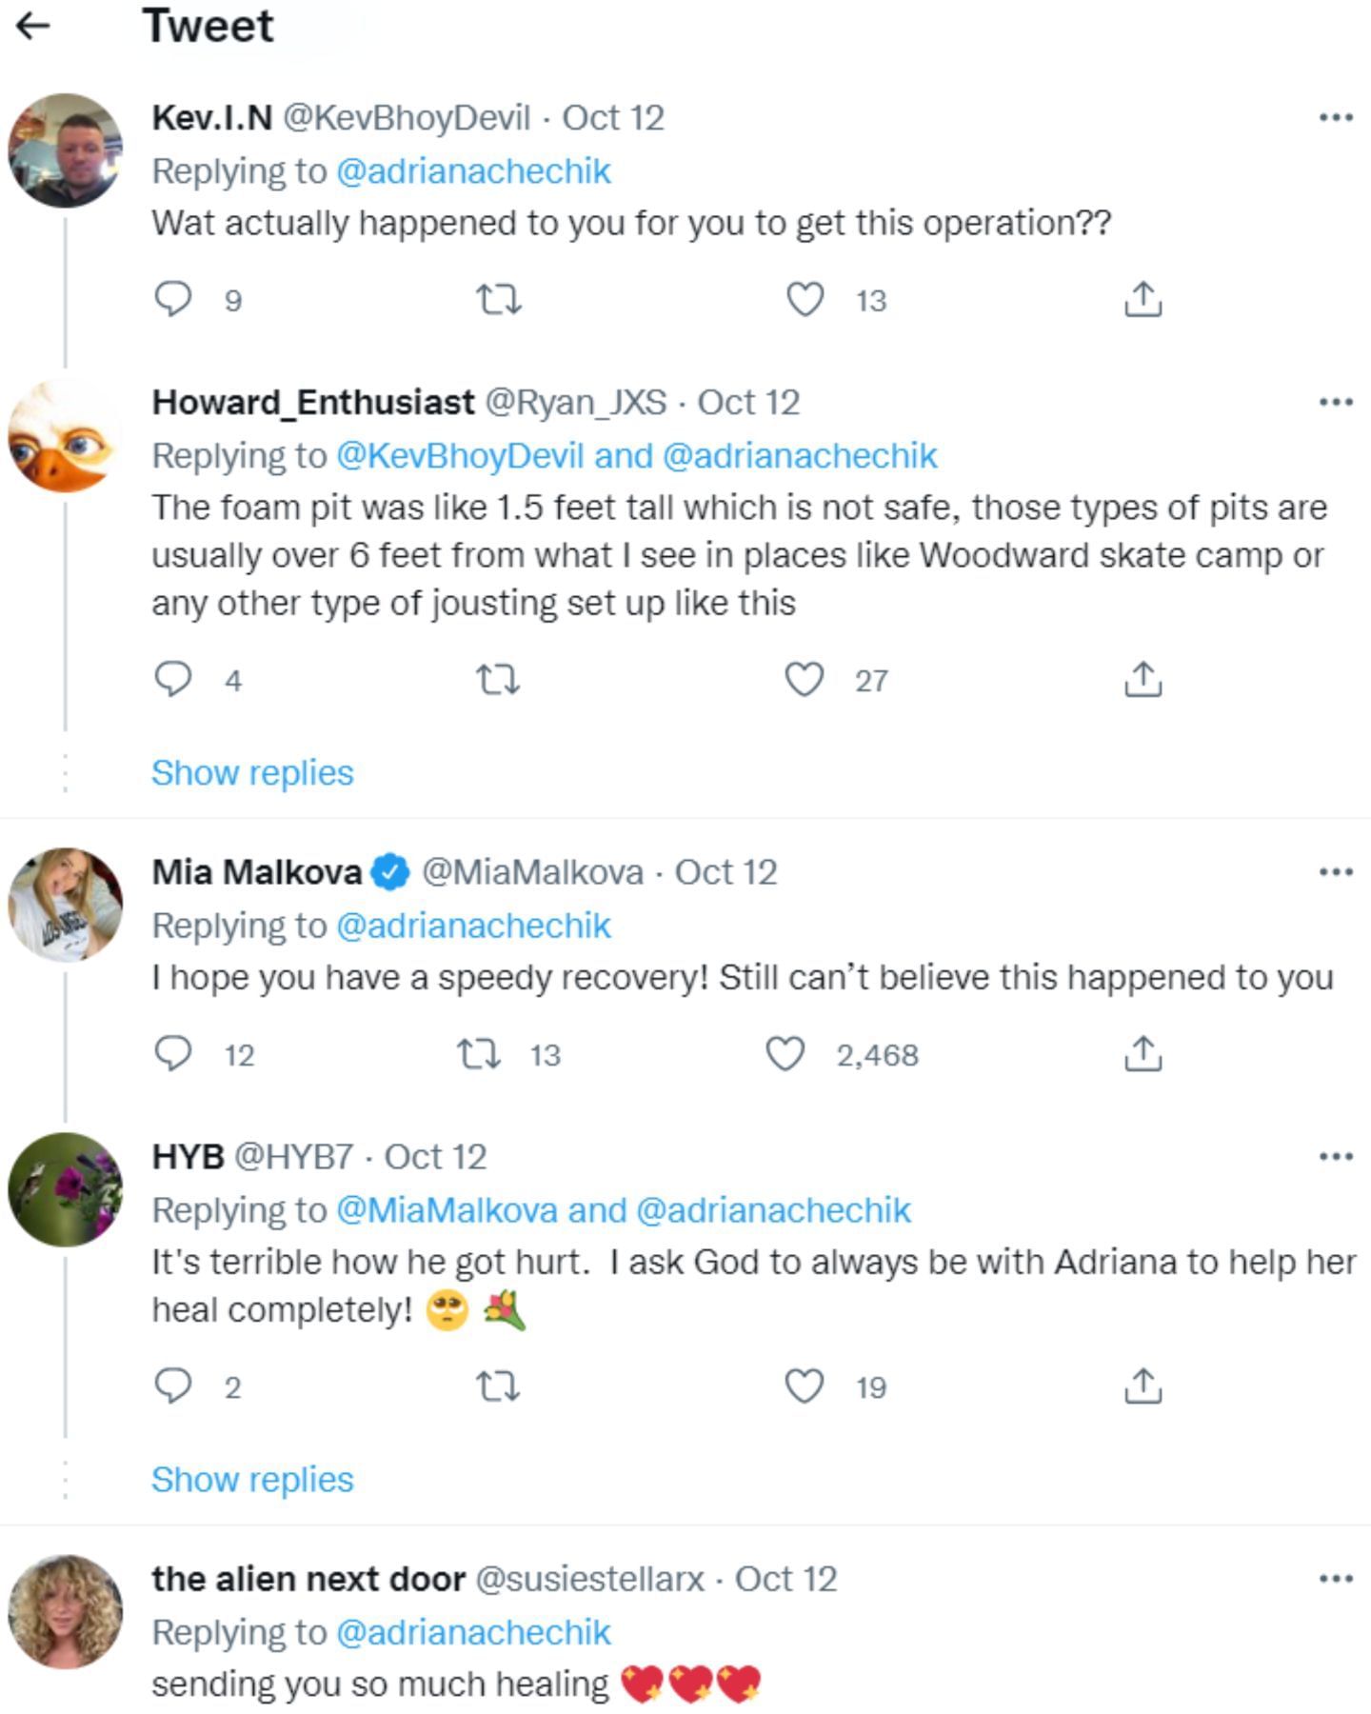Expand Show replies under Howard_Enthusiast's tweet
Screen dimensions: 1371x1714
(252, 772)
